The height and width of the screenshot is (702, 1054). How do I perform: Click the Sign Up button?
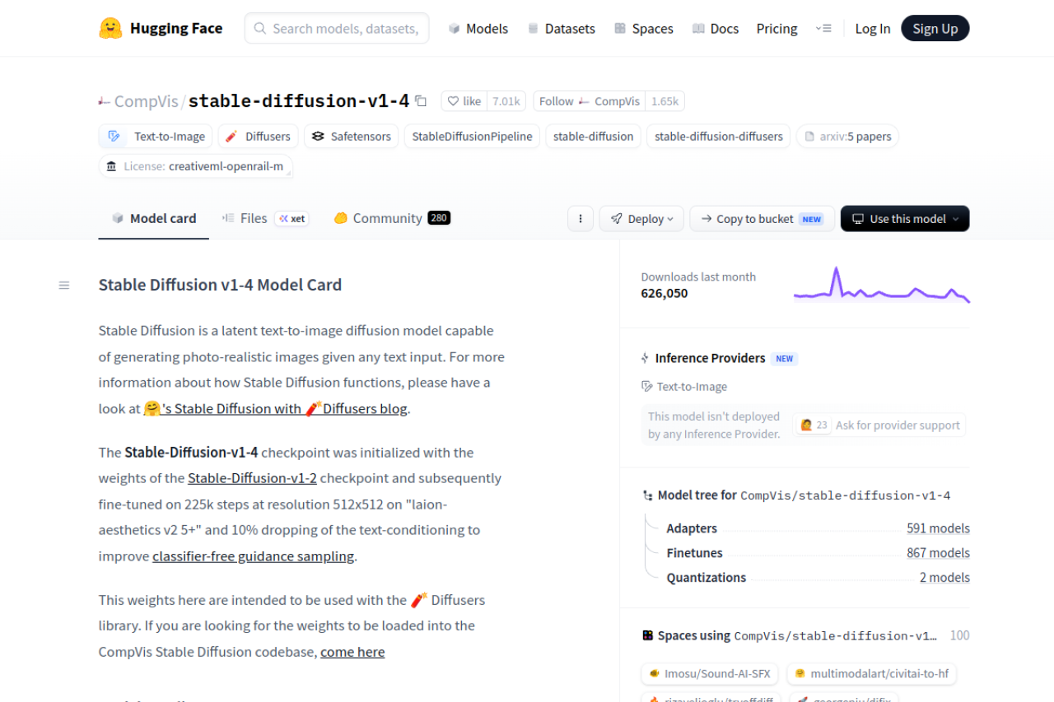click(935, 28)
